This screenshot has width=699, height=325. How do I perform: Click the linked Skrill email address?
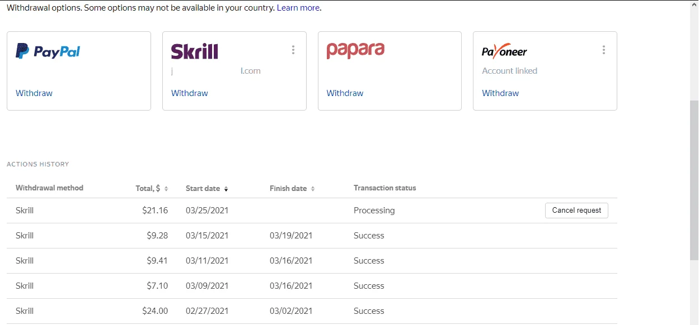click(216, 71)
